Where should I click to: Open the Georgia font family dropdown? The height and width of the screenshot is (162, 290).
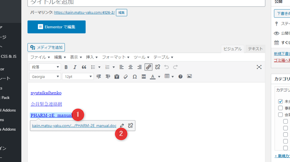[45, 77]
